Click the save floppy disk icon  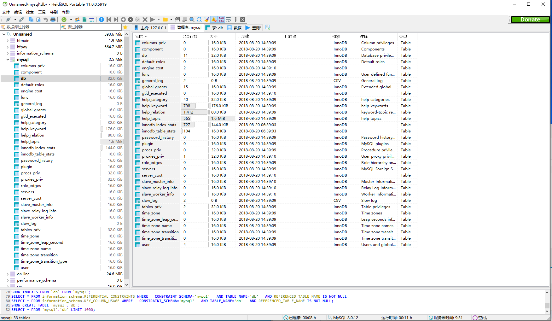pos(177,20)
